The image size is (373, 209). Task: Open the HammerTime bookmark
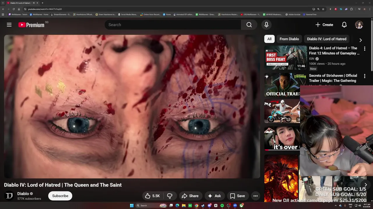(310, 14)
